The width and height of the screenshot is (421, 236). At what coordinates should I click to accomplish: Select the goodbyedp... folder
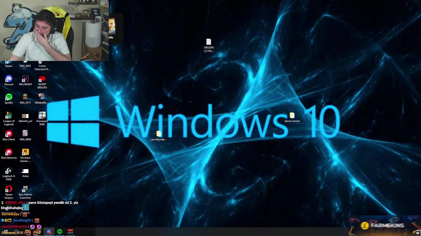[159, 136]
